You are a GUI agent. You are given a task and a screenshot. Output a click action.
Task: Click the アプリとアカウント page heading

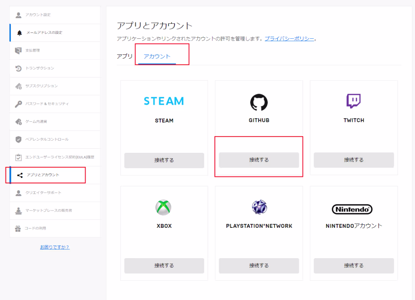click(154, 26)
